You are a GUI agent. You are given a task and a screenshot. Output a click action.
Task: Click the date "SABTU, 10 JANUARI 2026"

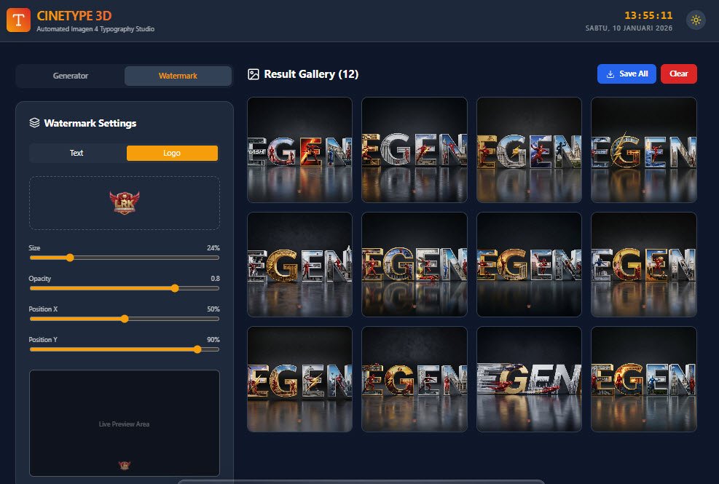tap(629, 28)
